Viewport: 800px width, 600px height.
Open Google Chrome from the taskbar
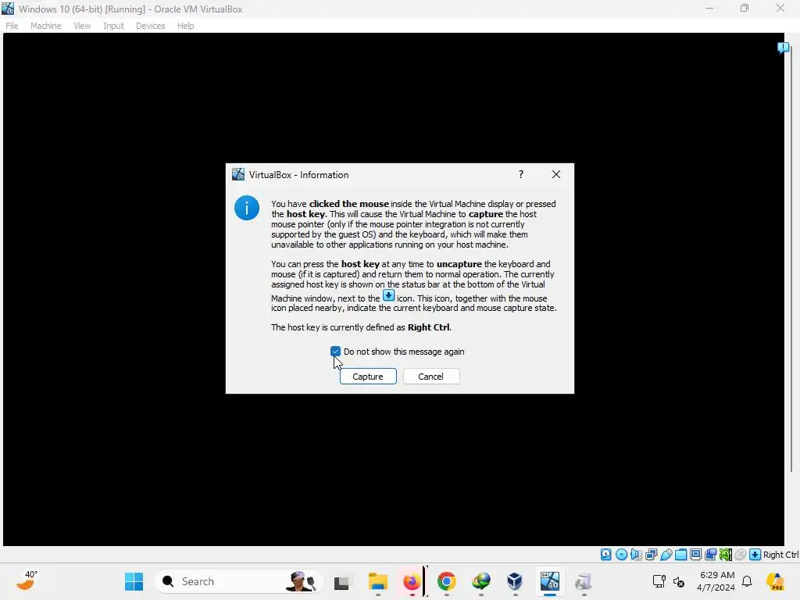(x=446, y=581)
